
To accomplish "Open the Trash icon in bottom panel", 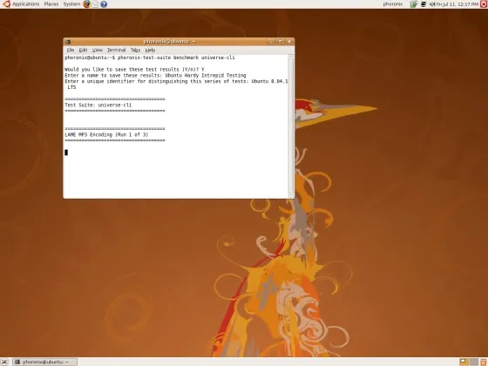I will coord(484,362).
